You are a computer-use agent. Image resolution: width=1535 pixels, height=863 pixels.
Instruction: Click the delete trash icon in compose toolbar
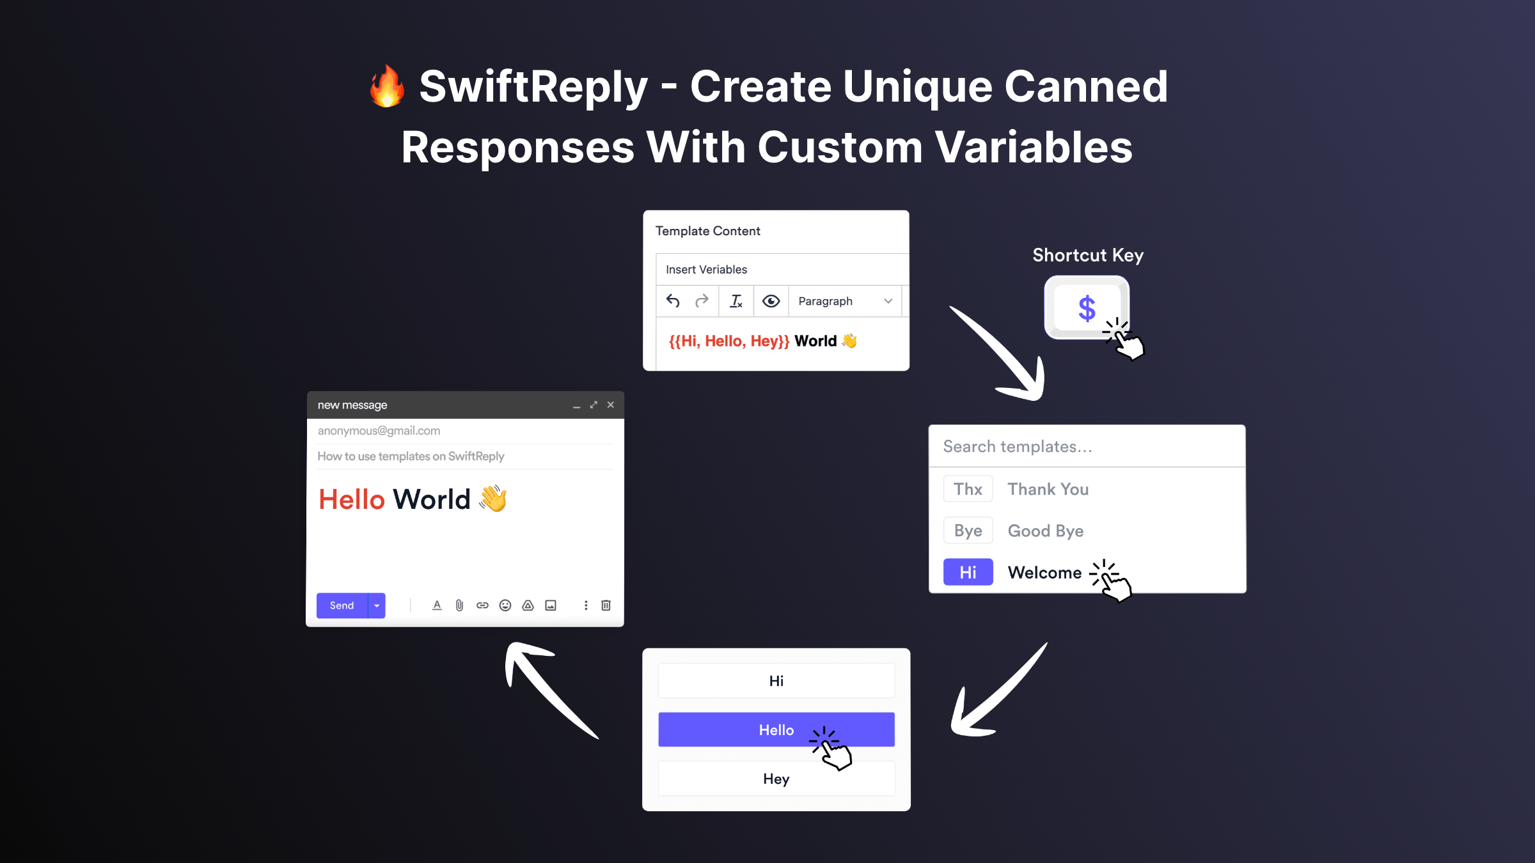606,605
